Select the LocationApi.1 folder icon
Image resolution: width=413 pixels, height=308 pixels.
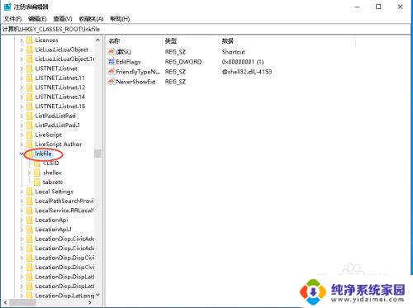click(x=30, y=230)
